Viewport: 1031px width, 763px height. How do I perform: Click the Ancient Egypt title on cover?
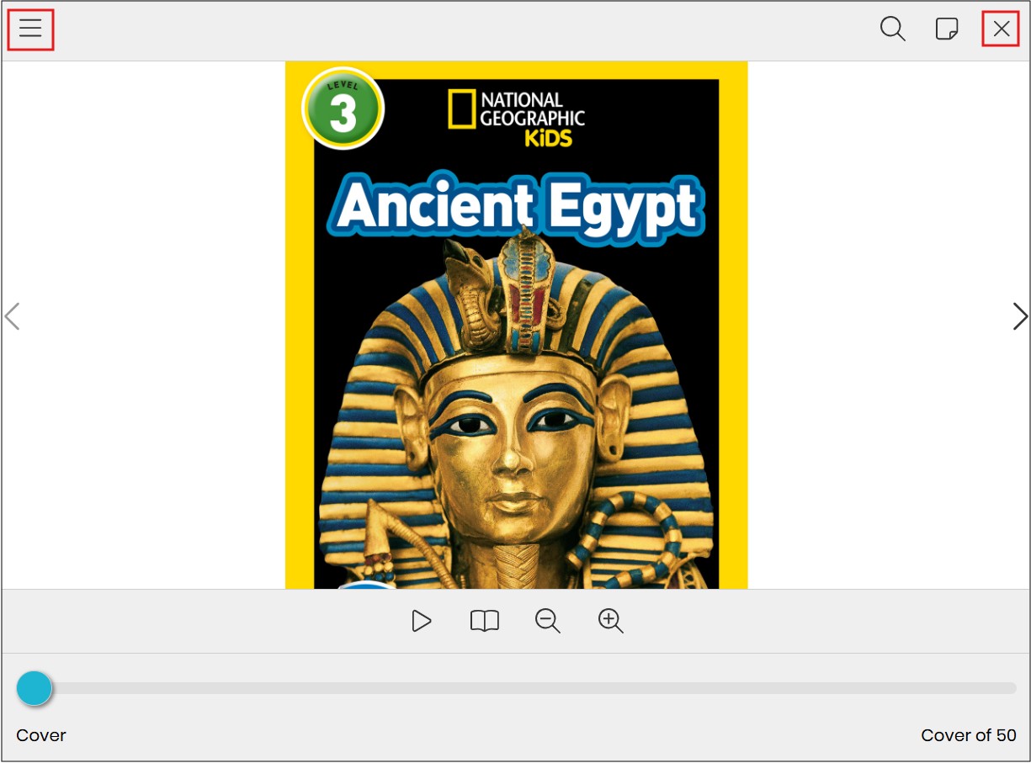point(517,204)
